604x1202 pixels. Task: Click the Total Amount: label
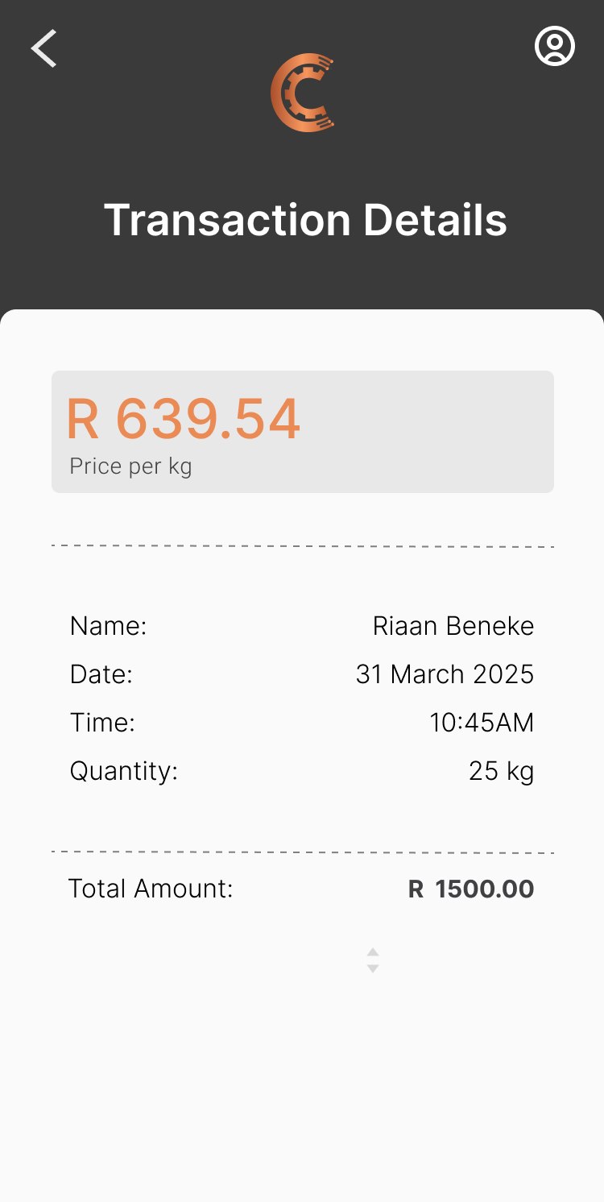point(151,889)
